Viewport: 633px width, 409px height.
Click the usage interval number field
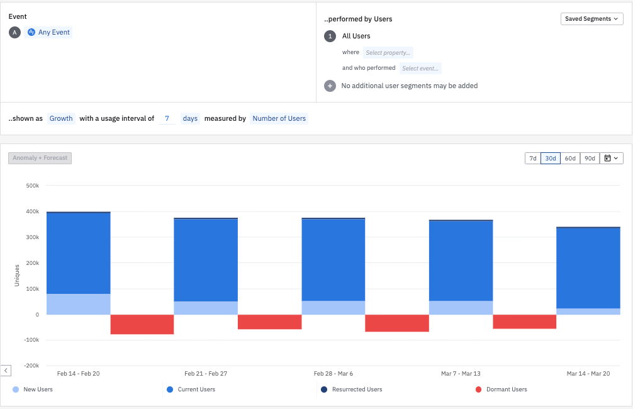[x=167, y=118]
